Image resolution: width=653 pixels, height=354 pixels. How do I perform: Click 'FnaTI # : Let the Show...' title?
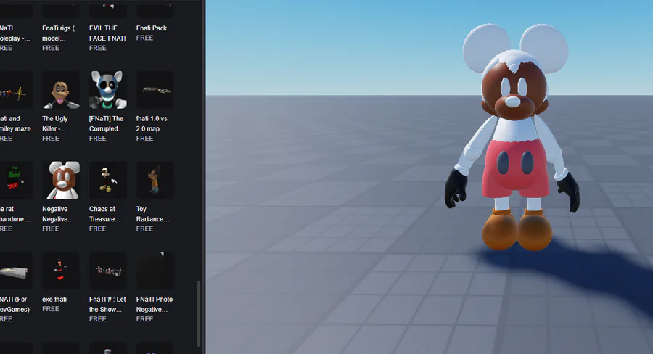[x=107, y=305]
